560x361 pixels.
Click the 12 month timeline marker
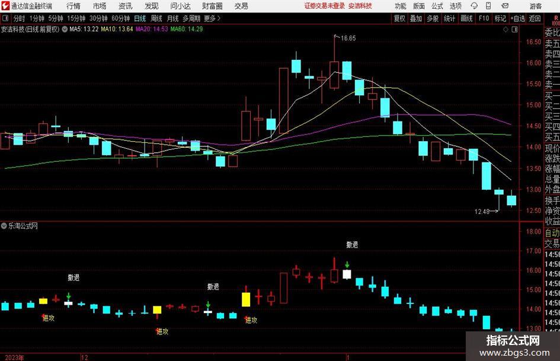click(x=85, y=357)
